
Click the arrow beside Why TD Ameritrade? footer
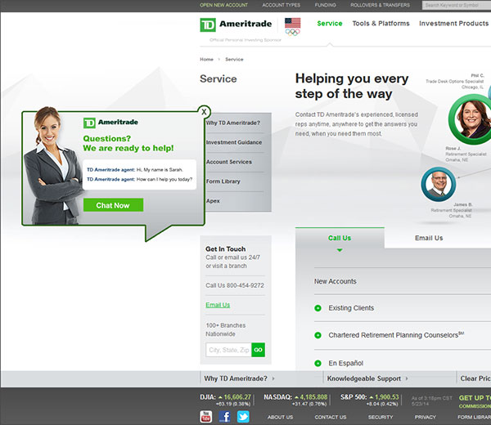[x=273, y=378]
